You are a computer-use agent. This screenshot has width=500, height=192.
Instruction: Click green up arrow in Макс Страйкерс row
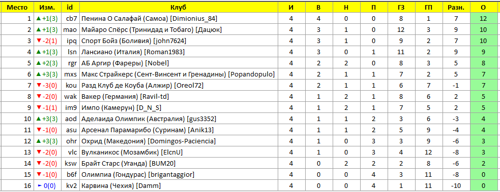point(39,74)
